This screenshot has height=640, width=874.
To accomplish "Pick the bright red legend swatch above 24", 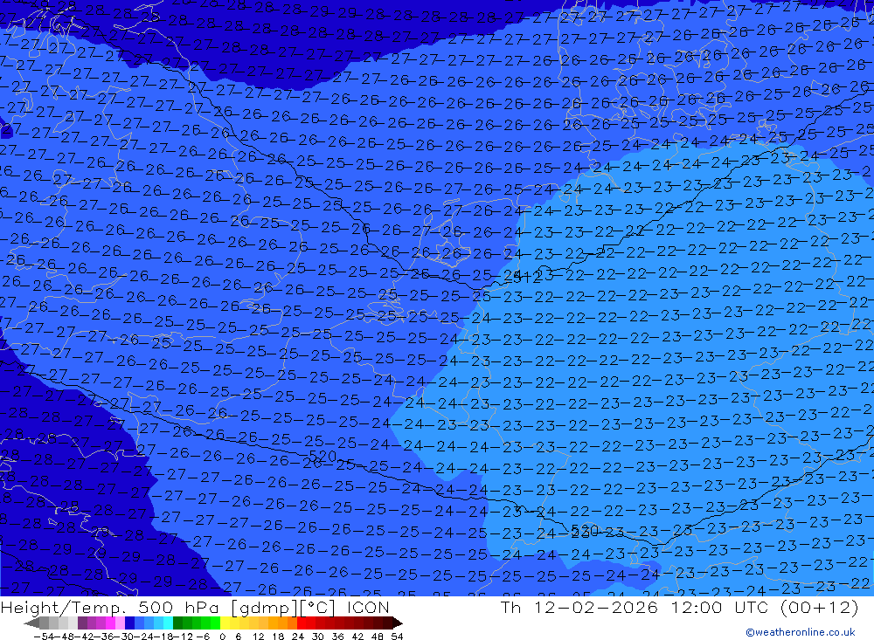I will (302, 623).
